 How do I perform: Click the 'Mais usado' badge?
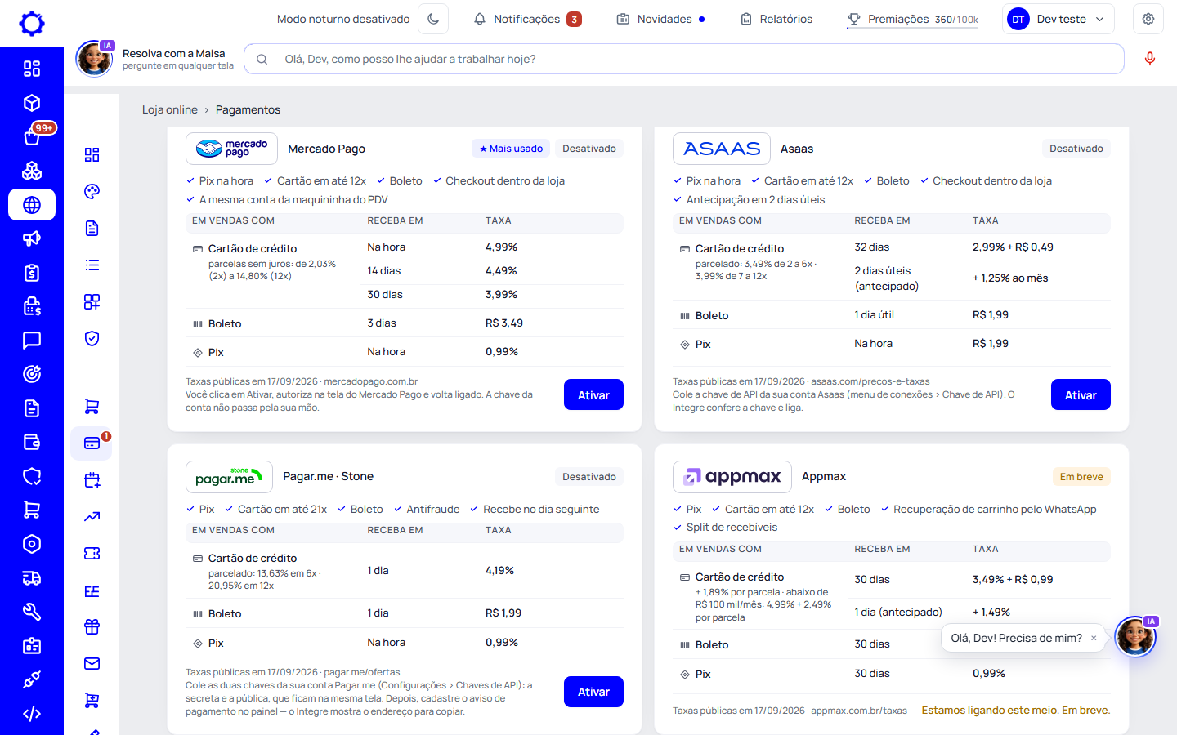point(511,149)
